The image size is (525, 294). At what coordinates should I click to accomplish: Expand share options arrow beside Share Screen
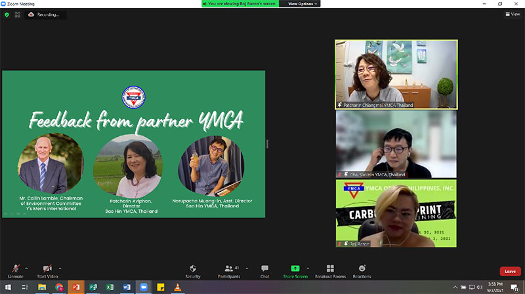[x=308, y=268]
